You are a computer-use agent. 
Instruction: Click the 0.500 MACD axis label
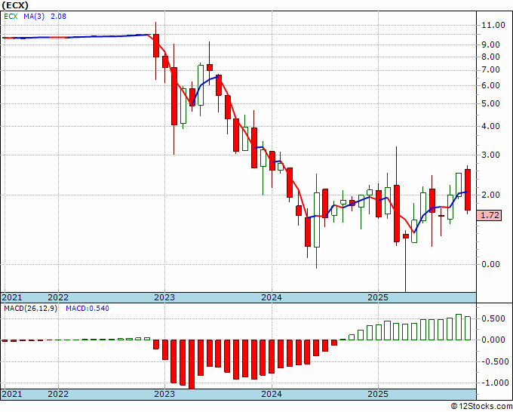[x=493, y=318]
